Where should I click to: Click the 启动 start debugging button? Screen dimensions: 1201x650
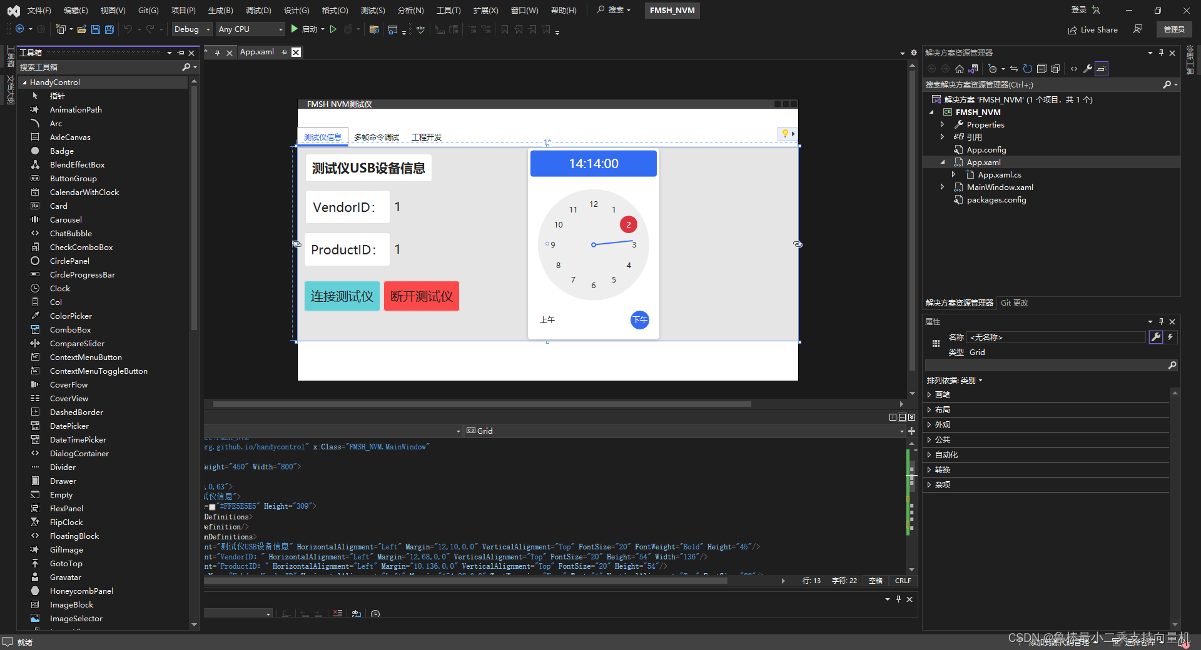304,29
